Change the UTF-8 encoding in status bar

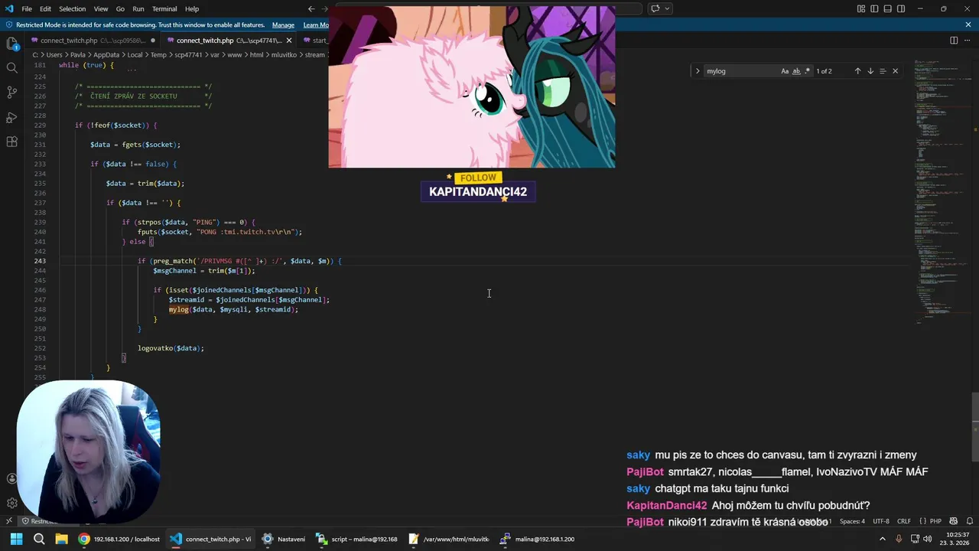pyautogui.click(x=881, y=521)
